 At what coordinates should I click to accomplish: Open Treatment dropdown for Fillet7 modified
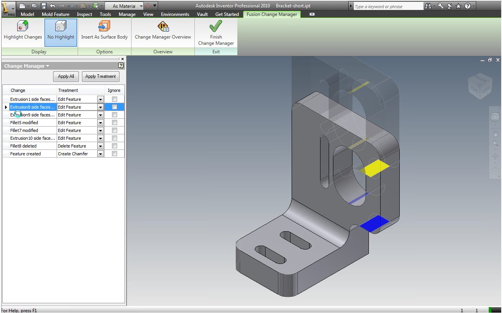[x=100, y=130]
